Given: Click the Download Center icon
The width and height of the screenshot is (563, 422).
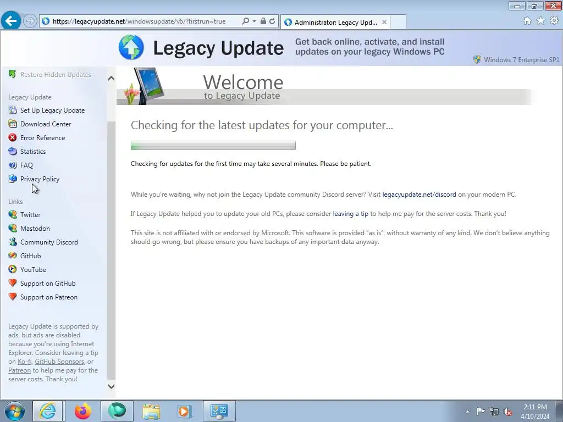Looking at the screenshot, I should tap(13, 124).
